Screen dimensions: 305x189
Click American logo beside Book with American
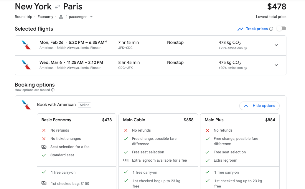click(26, 105)
